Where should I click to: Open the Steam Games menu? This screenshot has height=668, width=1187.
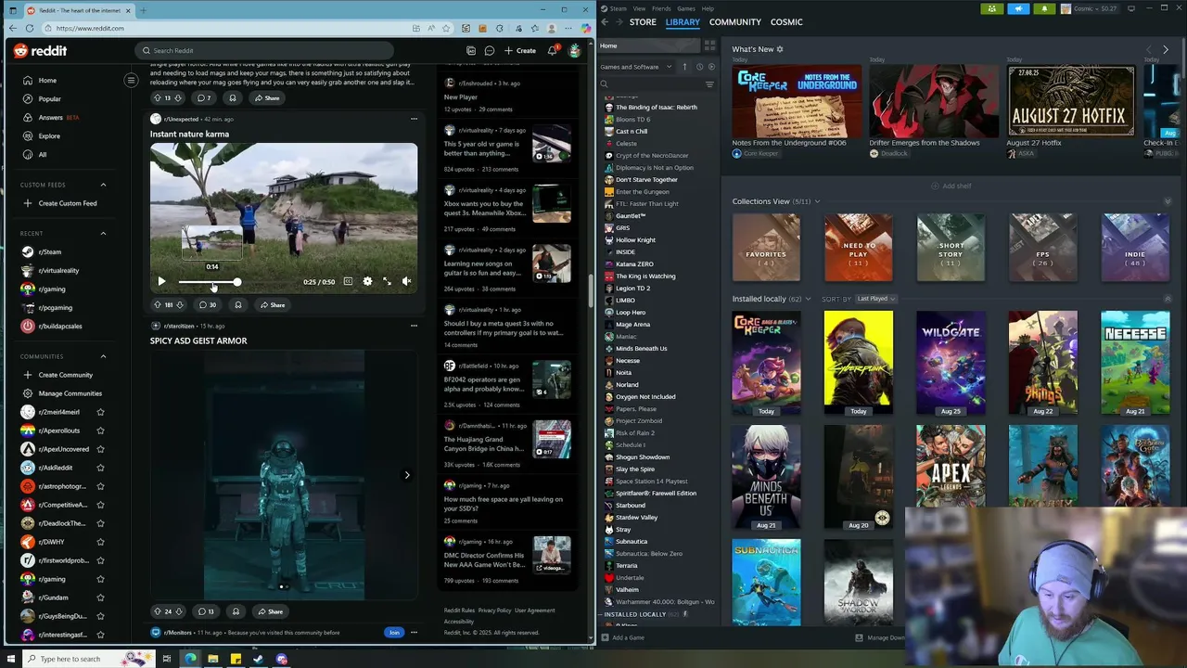(x=686, y=8)
